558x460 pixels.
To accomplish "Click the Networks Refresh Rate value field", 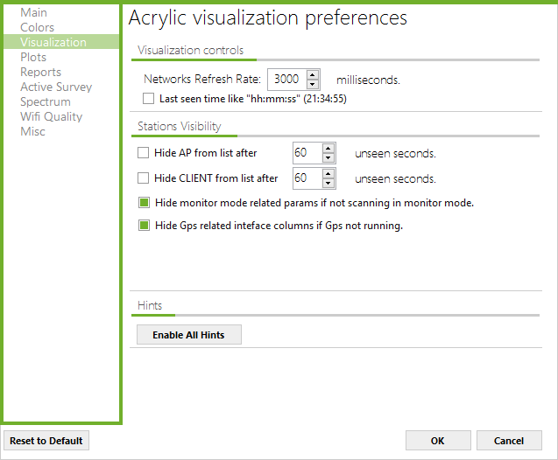I will click(x=287, y=80).
